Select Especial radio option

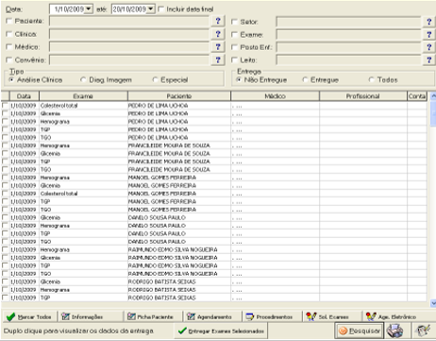pos(155,80)
